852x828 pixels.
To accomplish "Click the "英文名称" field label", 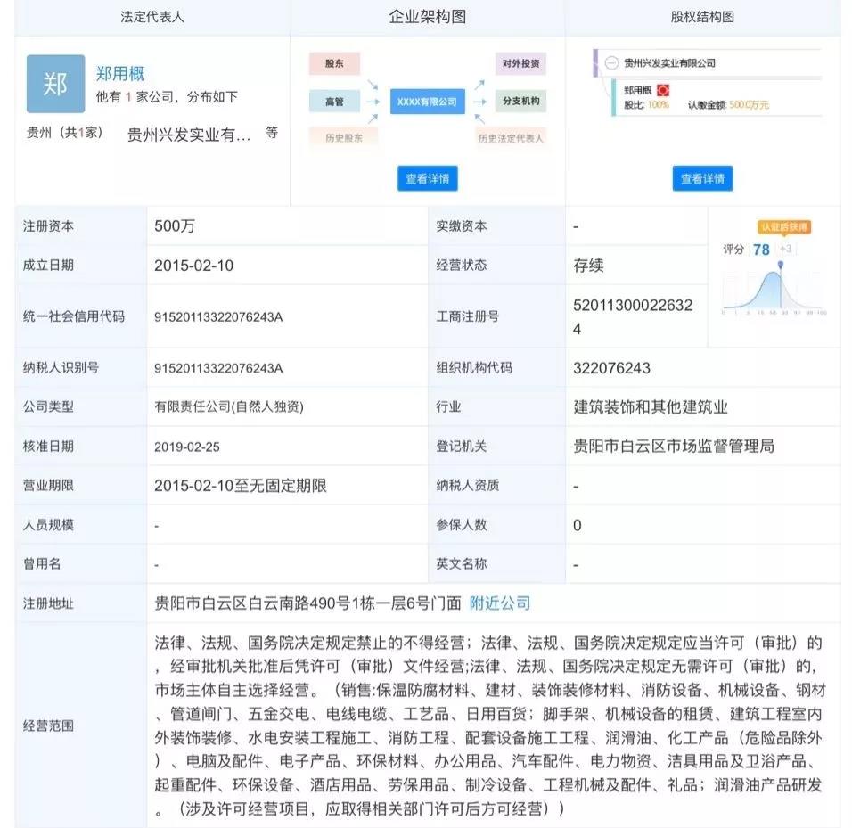I will click(462, 564).
